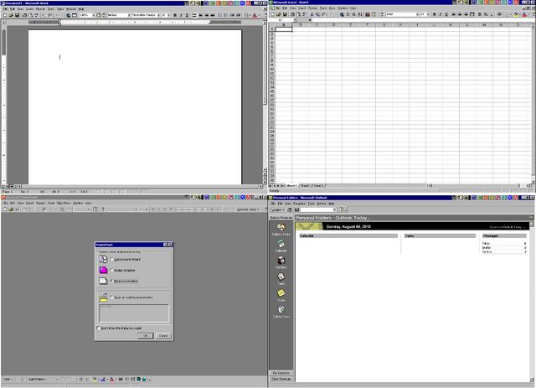The width and height of the screenshot is (536, 388).
Task: Click the Print icon in Word toolbar
Action: point(24,15)
